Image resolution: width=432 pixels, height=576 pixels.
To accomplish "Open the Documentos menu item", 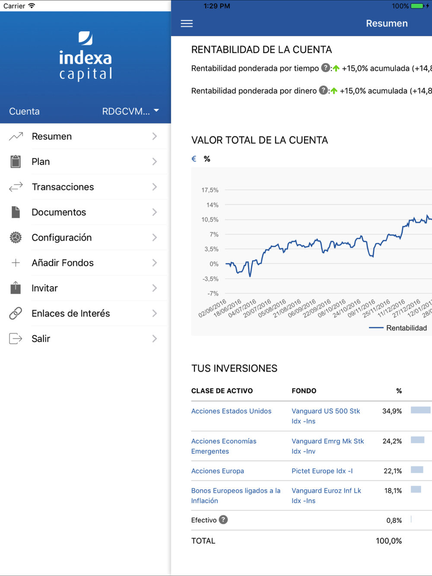I will (x=86, y=212).
